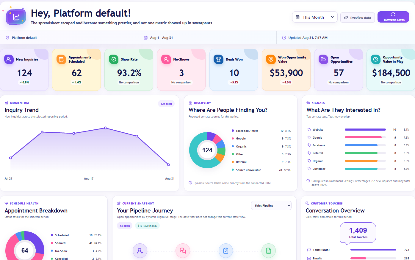Click the calendar icon beside Aug 1 - Aug 31
The height and width of the screenshot is (260, 415).
(x=146, y=38)
